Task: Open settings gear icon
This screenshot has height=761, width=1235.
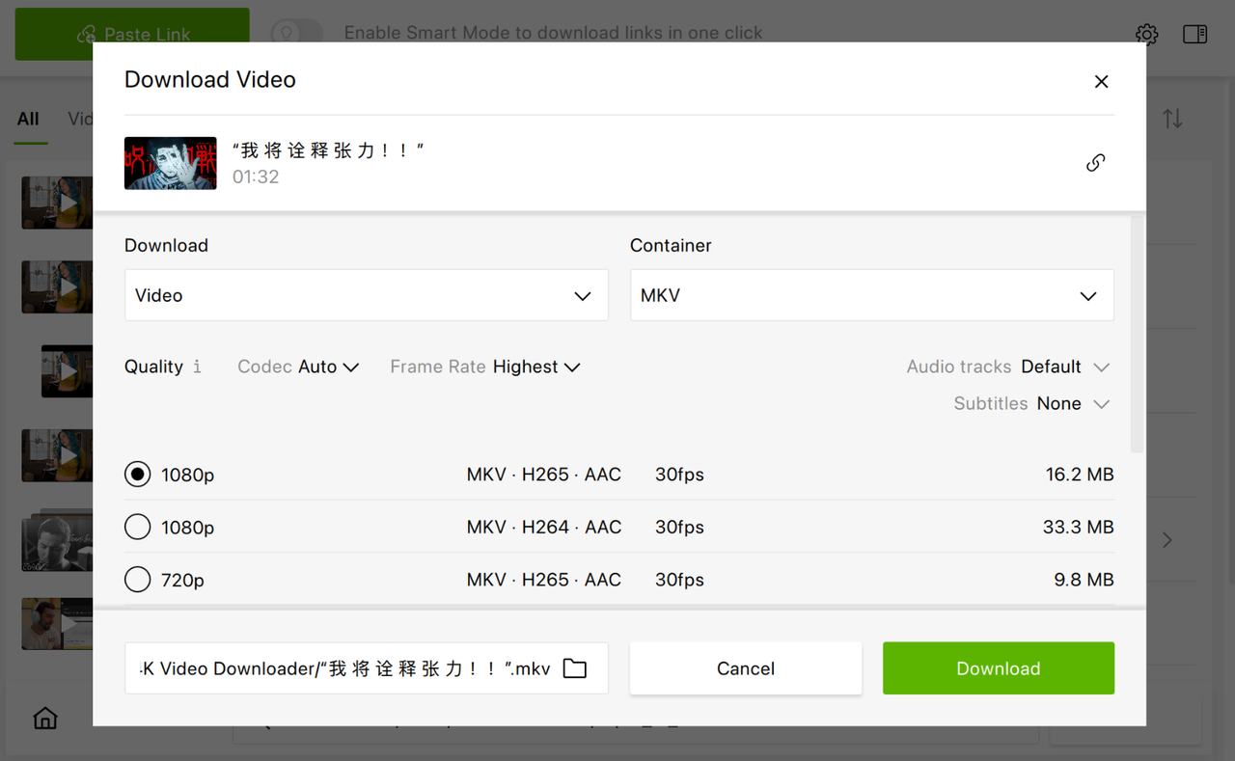Action: [x=1146, y=35]
